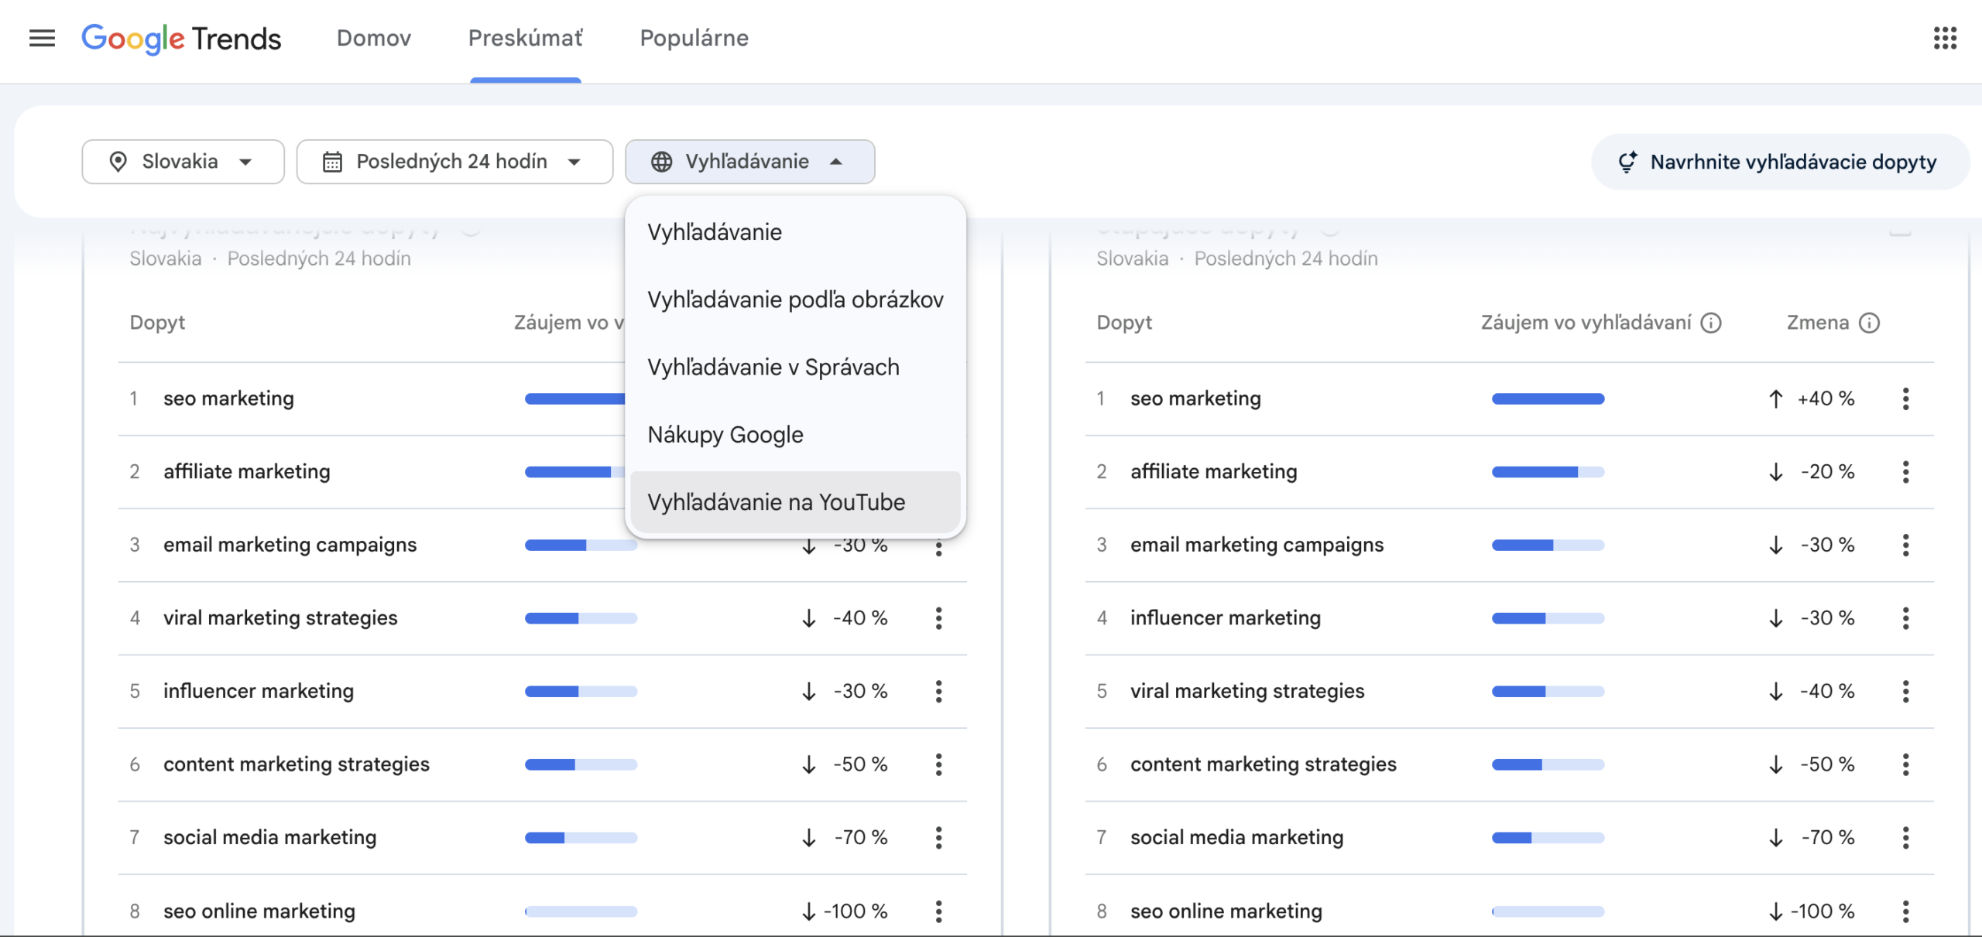Viewport: 1982px width, 937px height.
Task: Open influencer marketing query in left table
Action: pos(258,691)
